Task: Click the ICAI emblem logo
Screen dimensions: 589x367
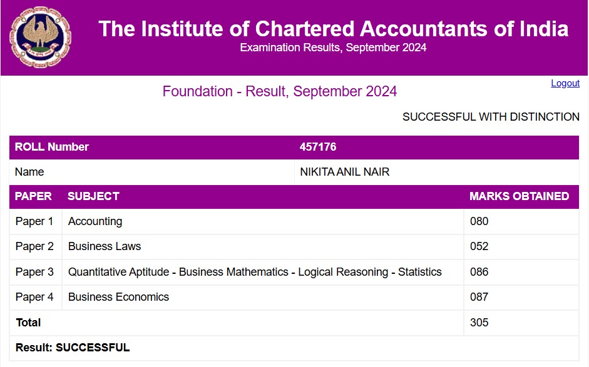Action: pos(40,38)
